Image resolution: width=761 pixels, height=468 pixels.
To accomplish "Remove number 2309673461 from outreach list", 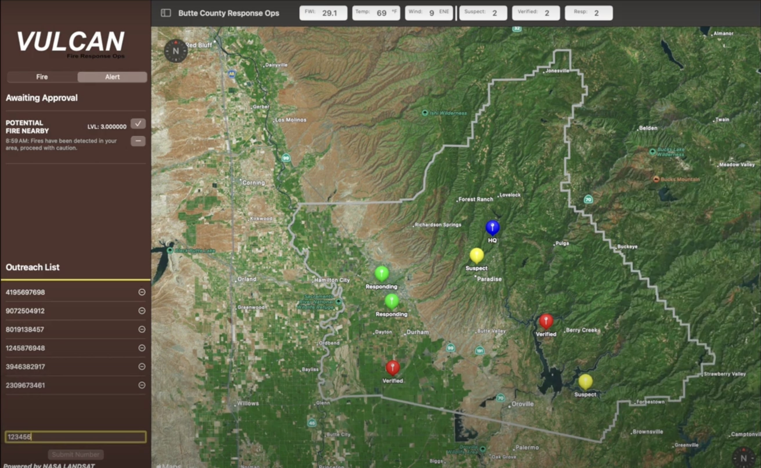I will pyautogui.click(x=142, y=385).
